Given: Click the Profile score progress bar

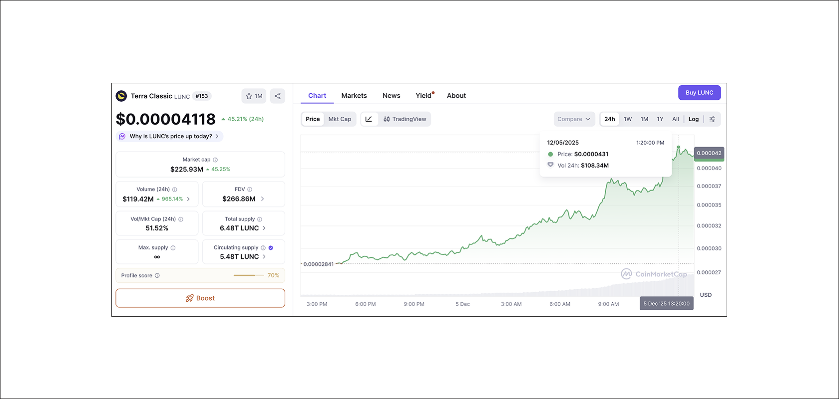Looking at the screenshot, I should point(248,275).
